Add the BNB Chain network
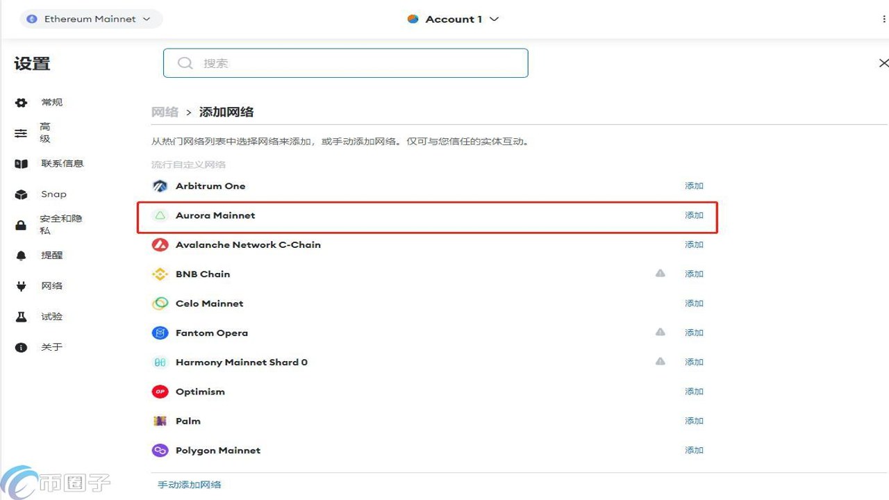The width and height of the screenshot is (889, 500). click(694, 274)
